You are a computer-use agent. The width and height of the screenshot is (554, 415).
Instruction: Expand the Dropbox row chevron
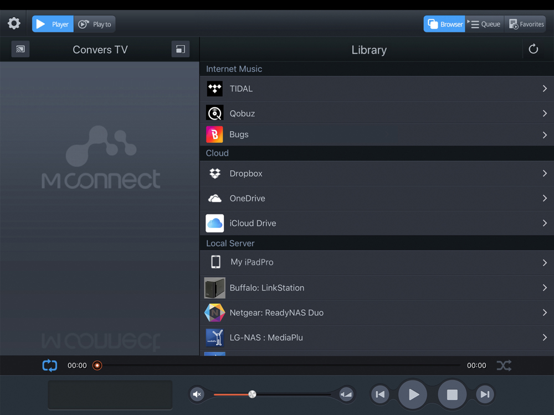(x=545, y=173)
